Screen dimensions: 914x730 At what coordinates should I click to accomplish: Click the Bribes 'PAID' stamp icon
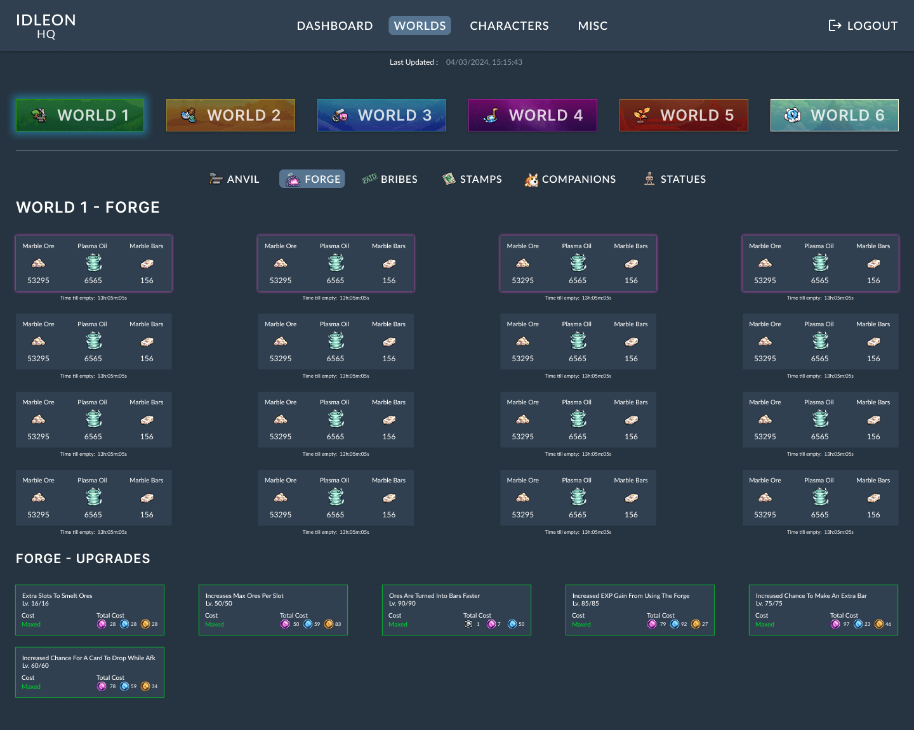(369, 179)
